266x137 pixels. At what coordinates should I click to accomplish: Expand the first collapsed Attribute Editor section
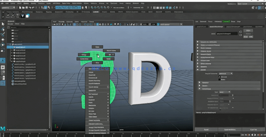(x=198, y=42)
